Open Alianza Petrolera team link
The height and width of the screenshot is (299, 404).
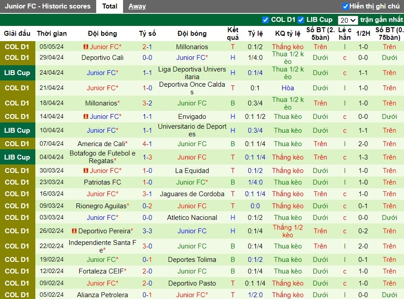102,295
